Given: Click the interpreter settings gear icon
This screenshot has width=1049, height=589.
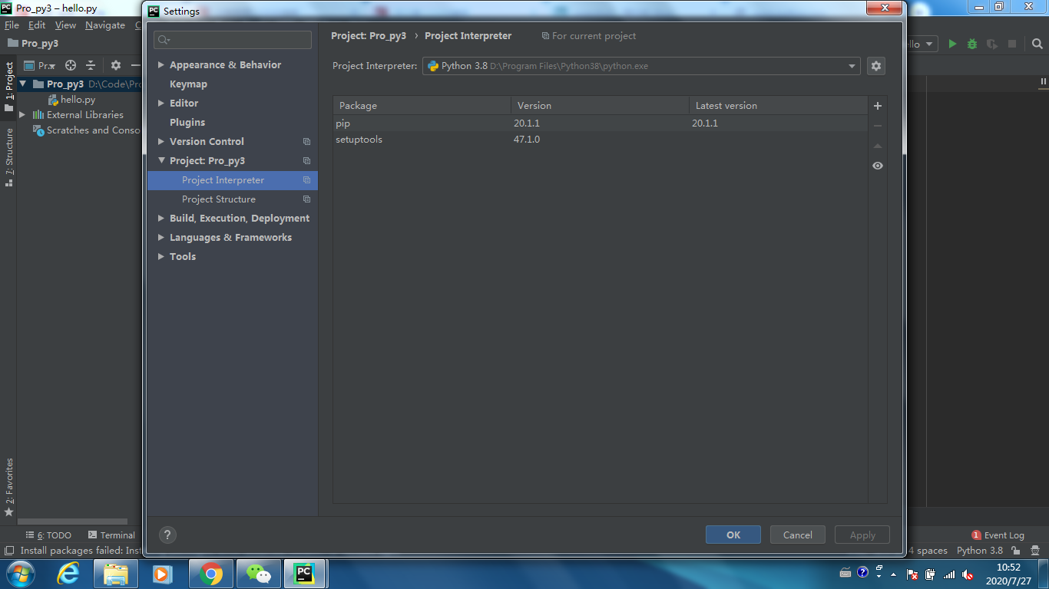Looking at the screenshot, I should (876, 66).
